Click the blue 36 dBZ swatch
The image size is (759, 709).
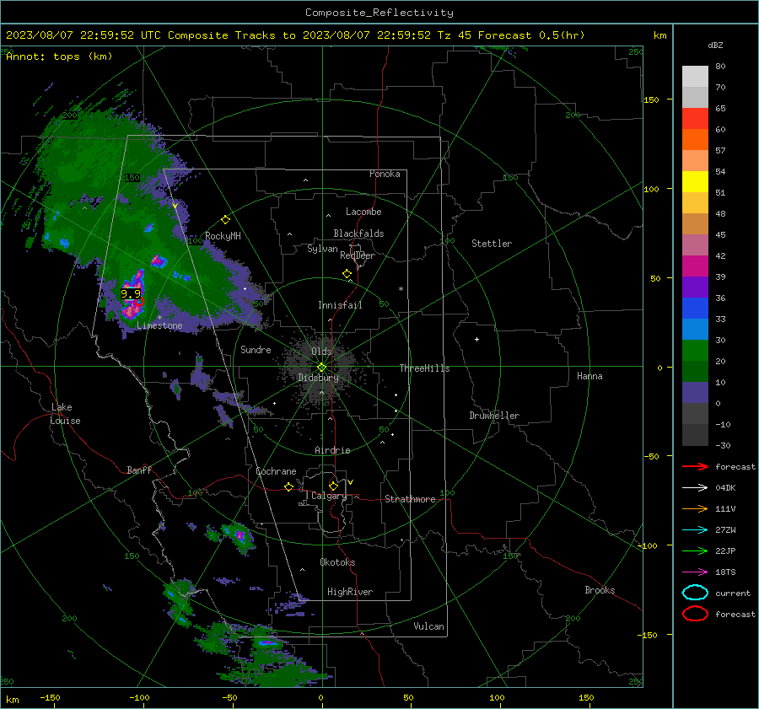[695, 308]
